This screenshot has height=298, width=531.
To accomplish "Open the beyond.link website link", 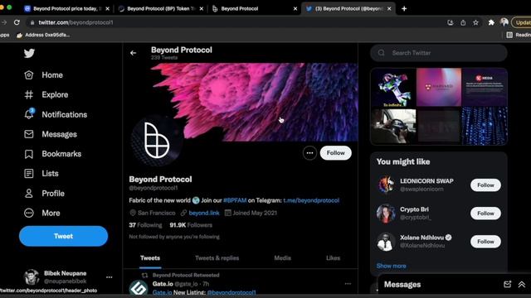I will [204, 213].
